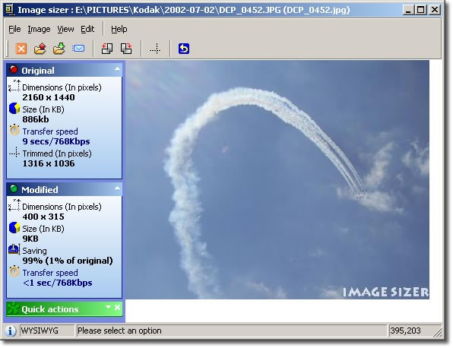453x348 pixels.
Task: Collapse the Original panel using its arrow
Action: tap(117, 69)
